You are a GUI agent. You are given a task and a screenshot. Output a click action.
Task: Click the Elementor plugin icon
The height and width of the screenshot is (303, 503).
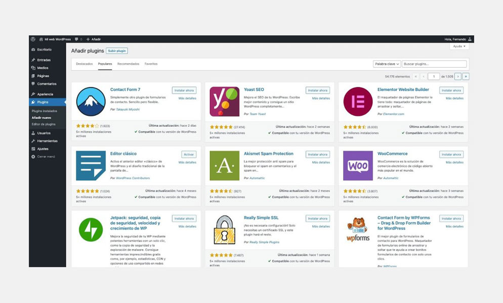(x=358, y=102)
